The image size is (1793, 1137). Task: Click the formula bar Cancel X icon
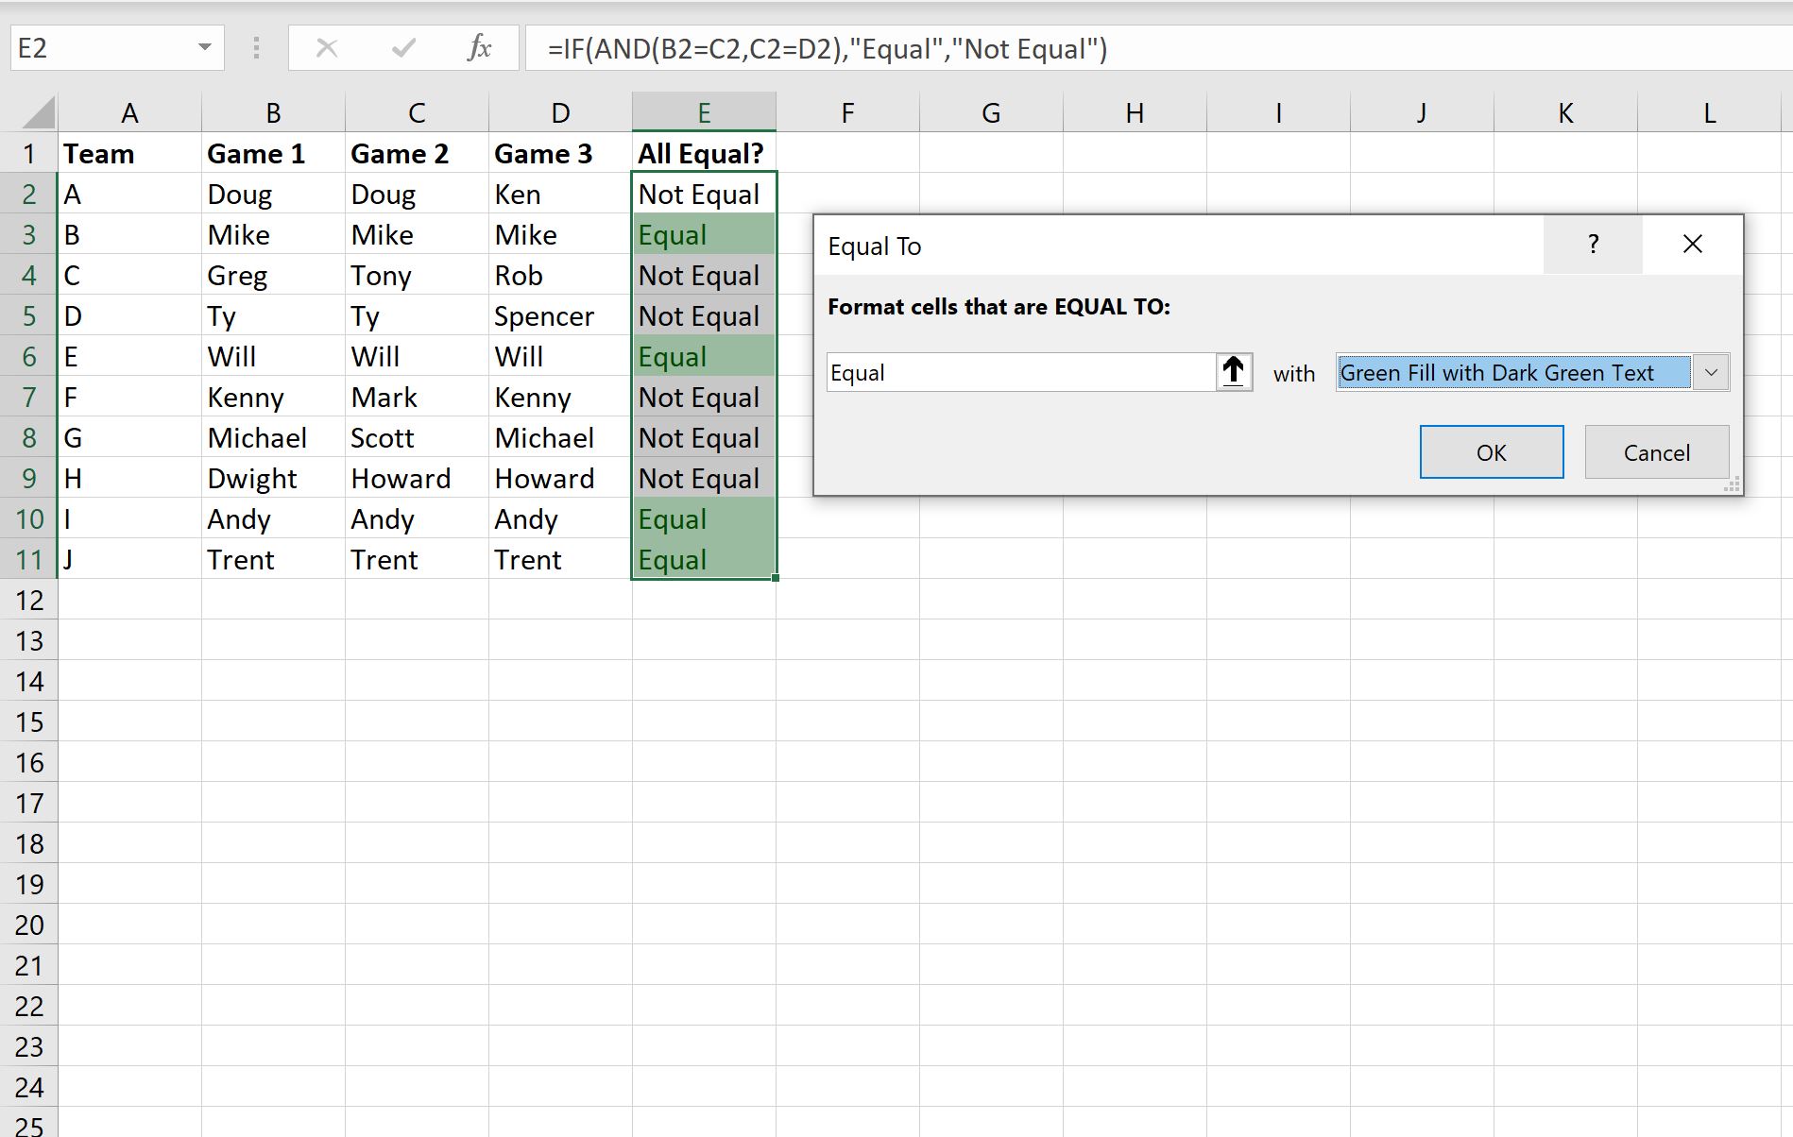[327, 48]
